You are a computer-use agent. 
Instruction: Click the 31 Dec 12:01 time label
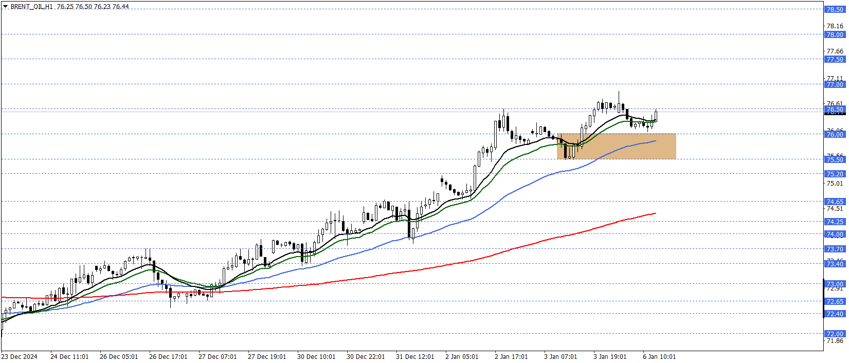(x=415, y=356)
